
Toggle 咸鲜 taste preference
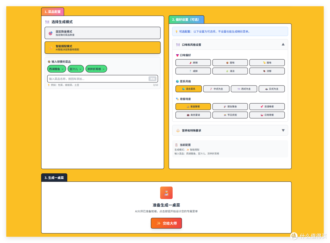193,71
